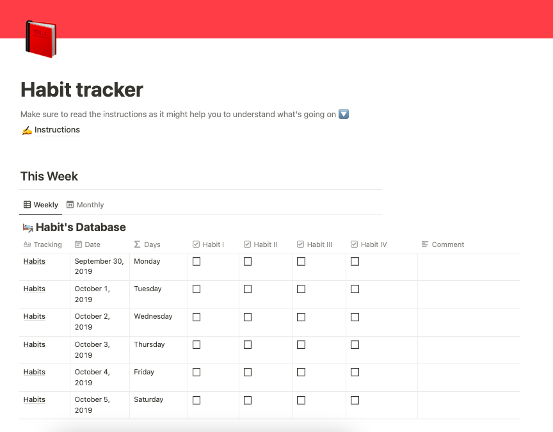Open the Instructions page link
553x432 pixels.
(57, 130)
